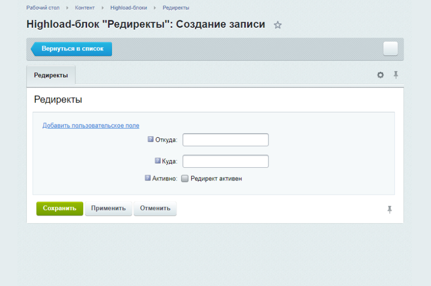This screenshot has height=286, width=431.
Task: Click the blank button on the toolbar
Action: pos(390,49)
